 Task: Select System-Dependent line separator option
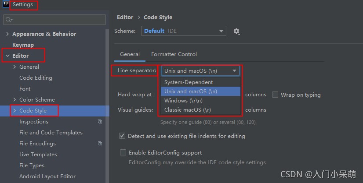coord(188,82)
